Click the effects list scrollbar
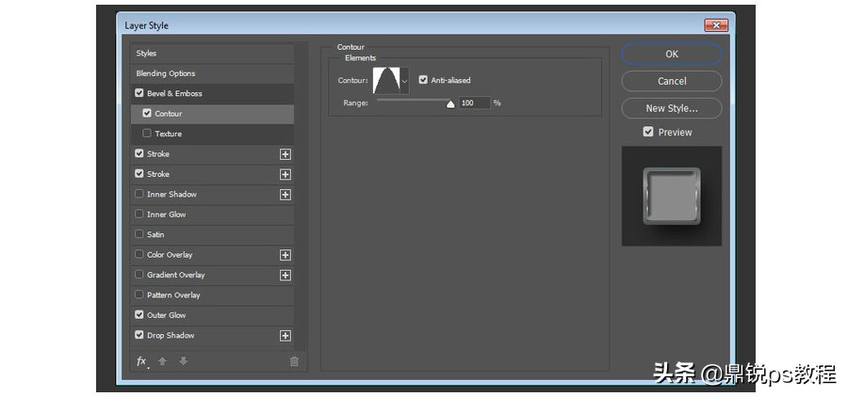Viewport: 848px width, 397px height. [x=300, y=198]
